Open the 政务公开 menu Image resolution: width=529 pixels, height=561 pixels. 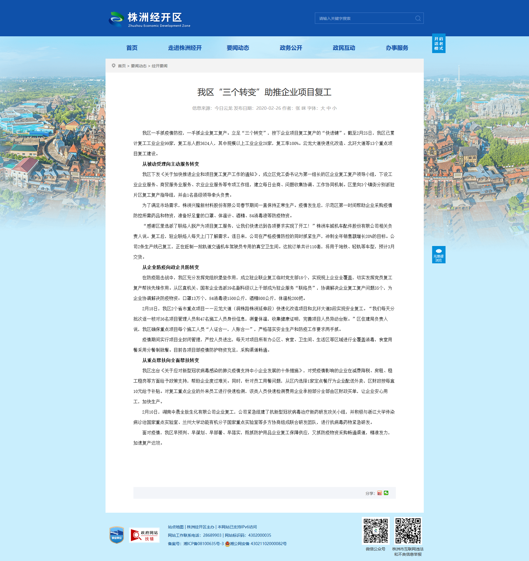pos(291,48)
